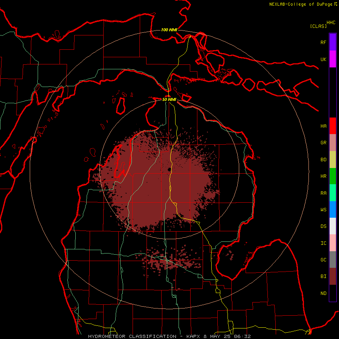
Task: Select the GC gray legend swatch
Action: [333, 260]
